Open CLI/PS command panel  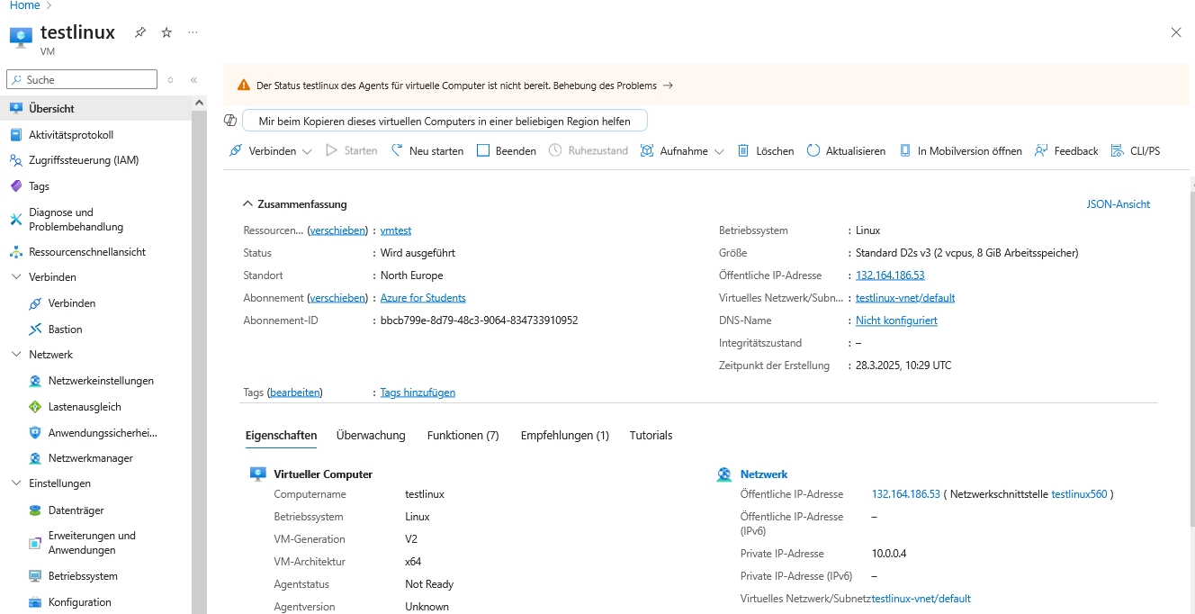pyautogui.click(x=1136, y=151)
